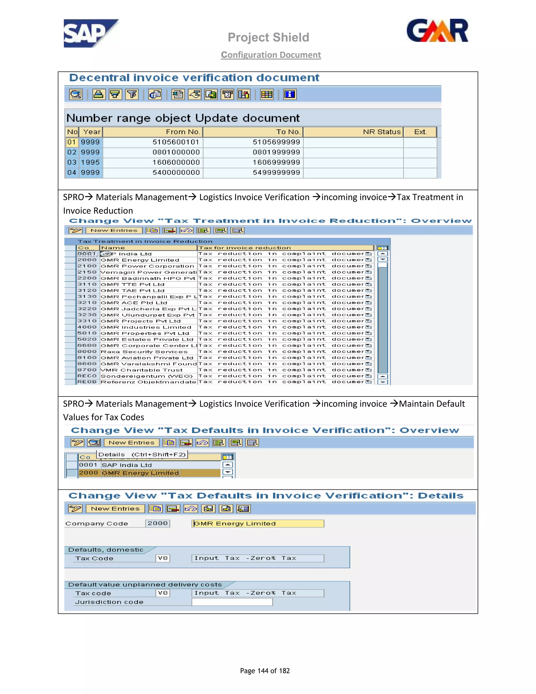Click Select all icon in Tax Treatment toolbar

click(x=204, y=230)
